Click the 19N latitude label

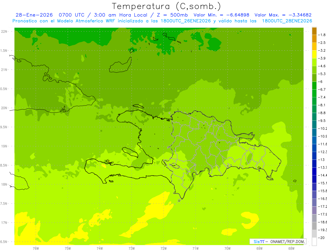pyautogui.click(x=4, y=146)
